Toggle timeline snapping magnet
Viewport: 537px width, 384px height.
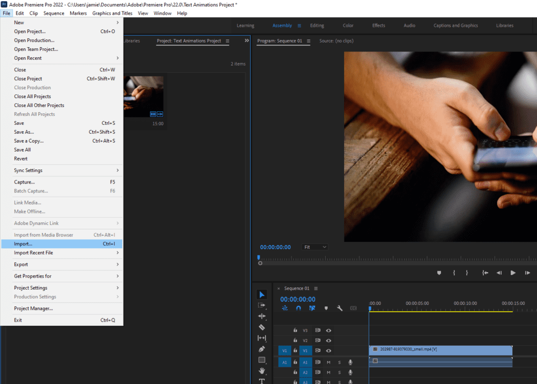(x=298, y=308)
